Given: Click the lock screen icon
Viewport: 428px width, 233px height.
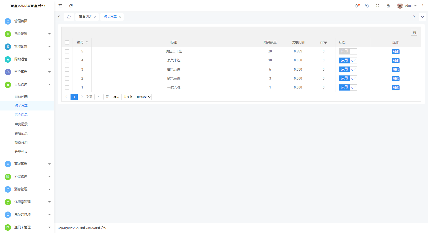Looking at the screenshot, I should click(x=388, y=6).
